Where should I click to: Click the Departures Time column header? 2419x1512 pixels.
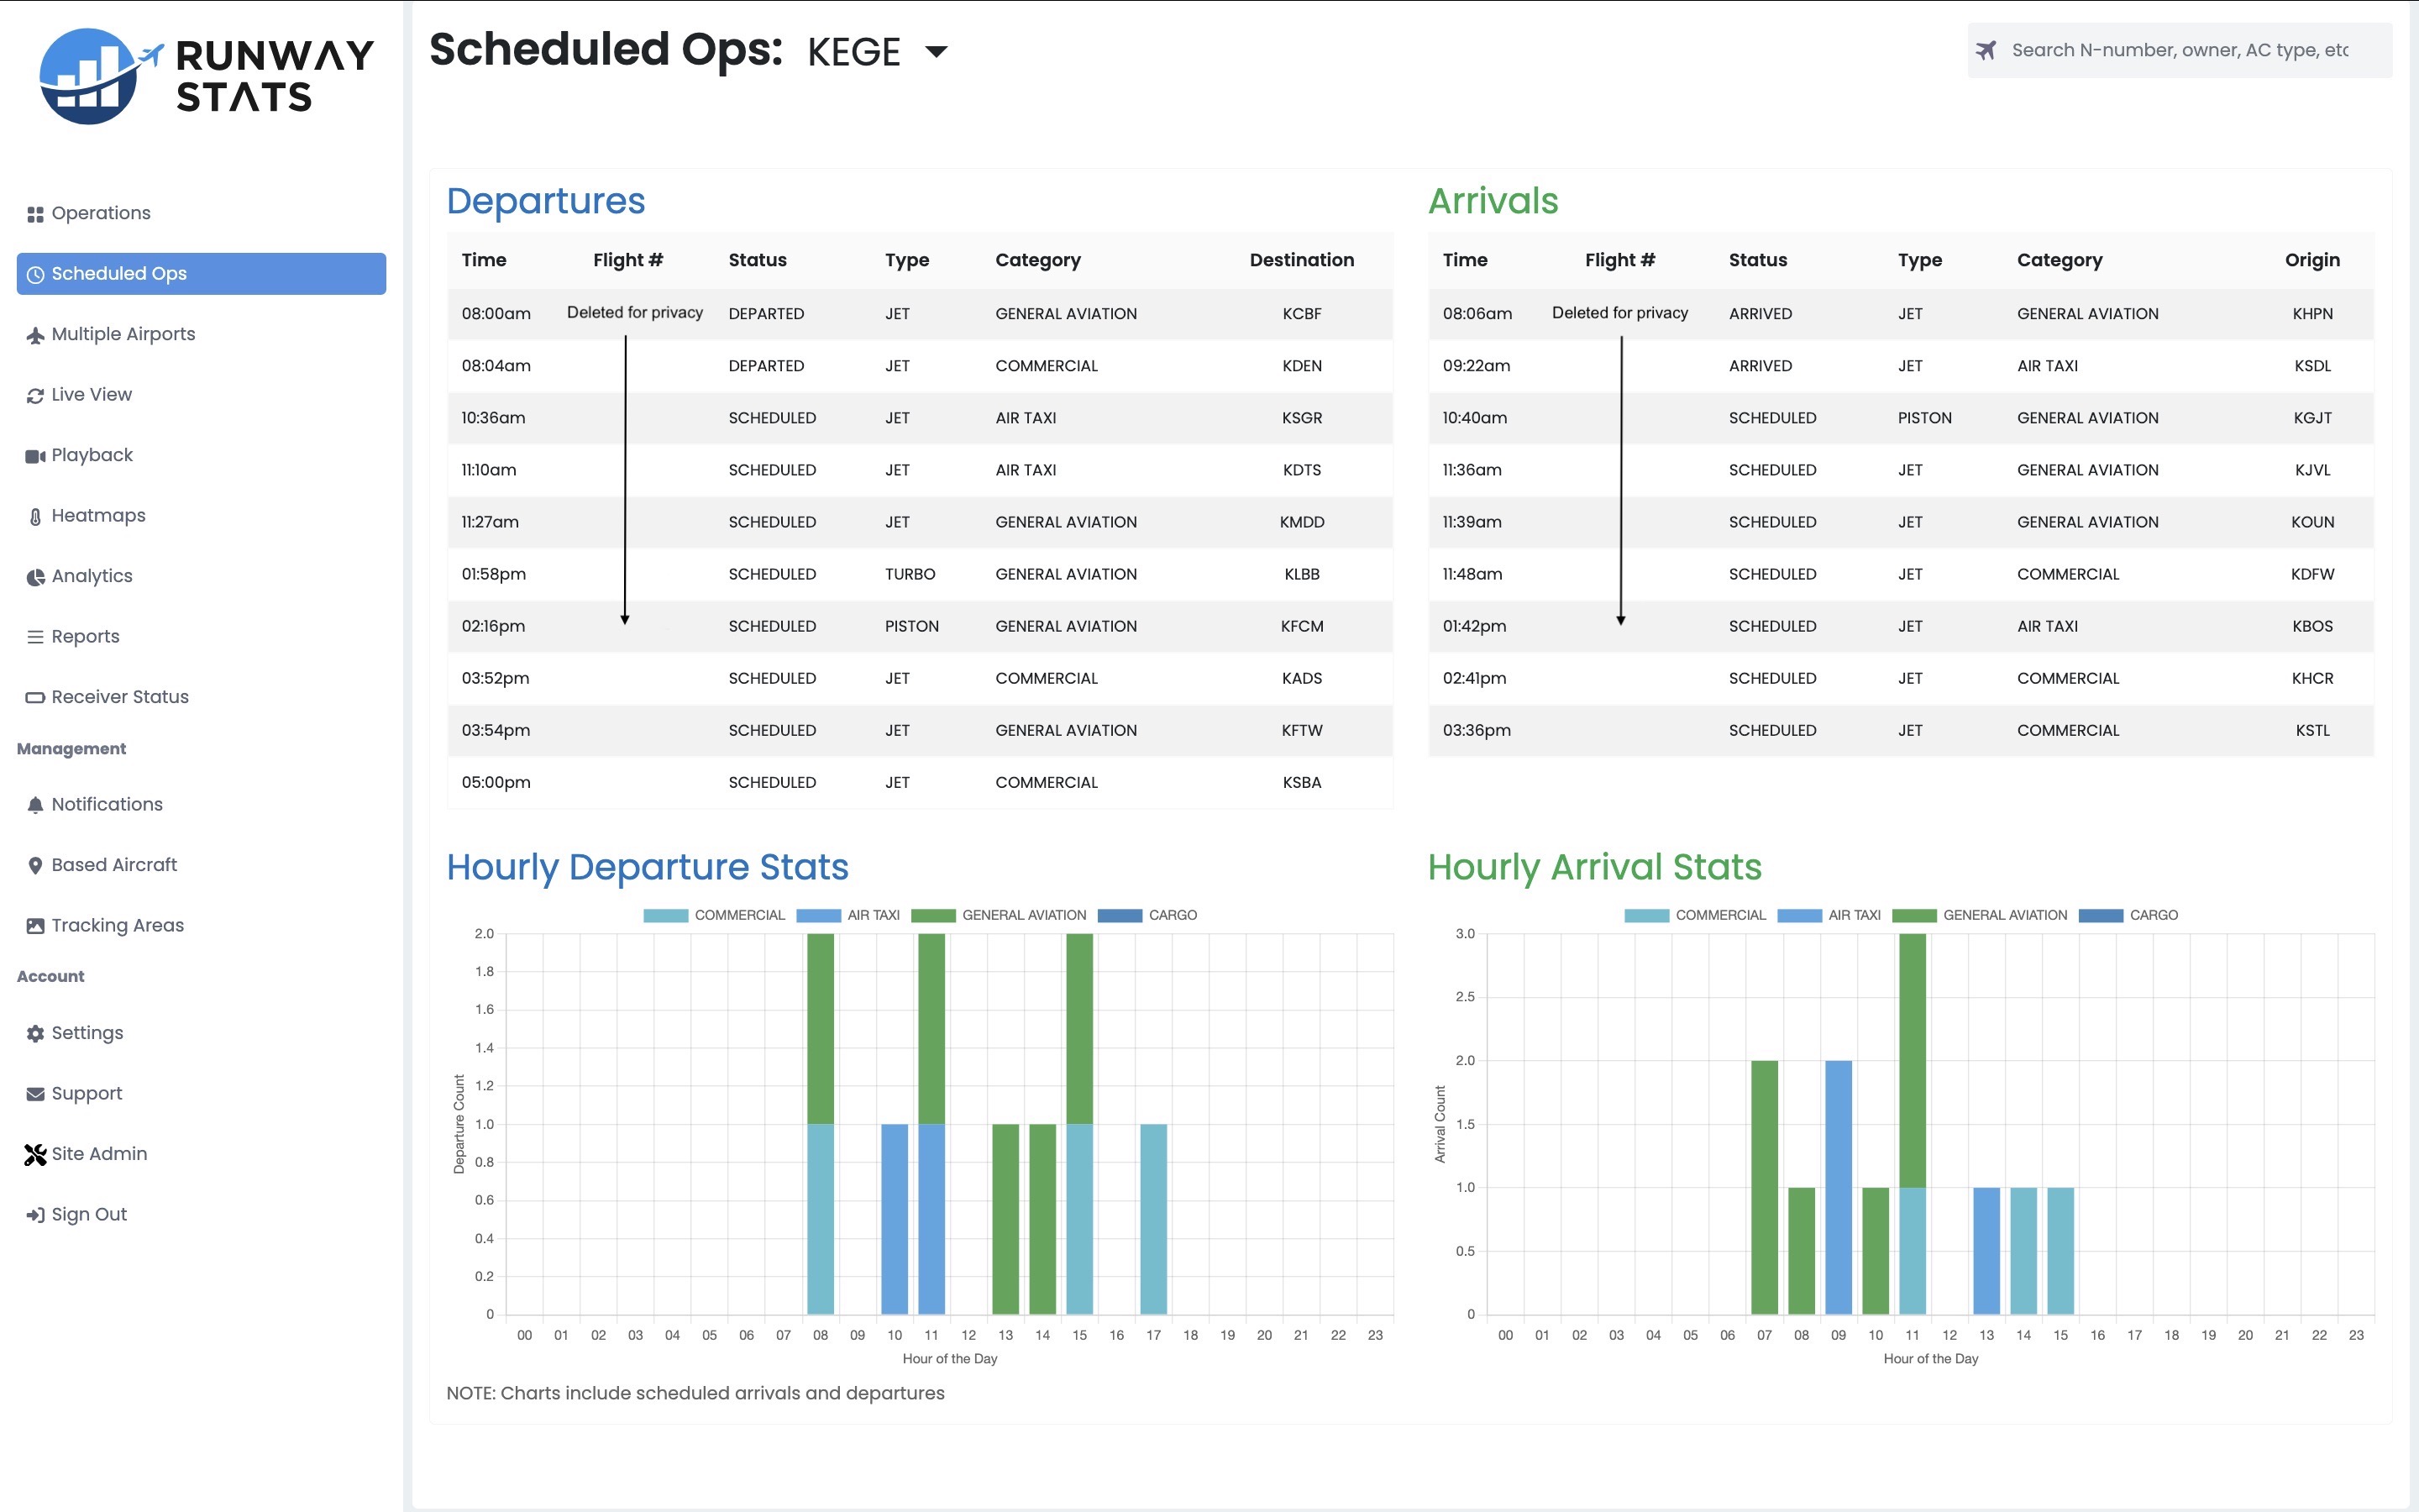point(484,260)
